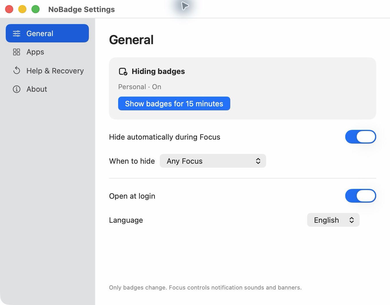
Task: Click the Open at login label
Action: (132, 196)
